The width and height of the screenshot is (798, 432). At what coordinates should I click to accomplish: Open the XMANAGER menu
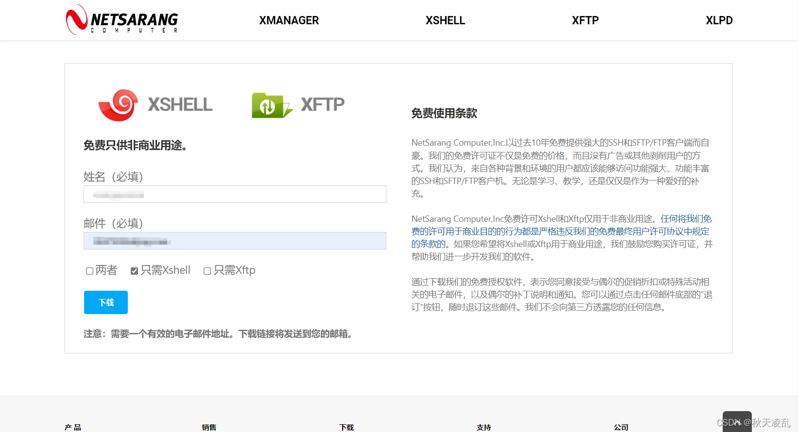click(x=289, y=20)
